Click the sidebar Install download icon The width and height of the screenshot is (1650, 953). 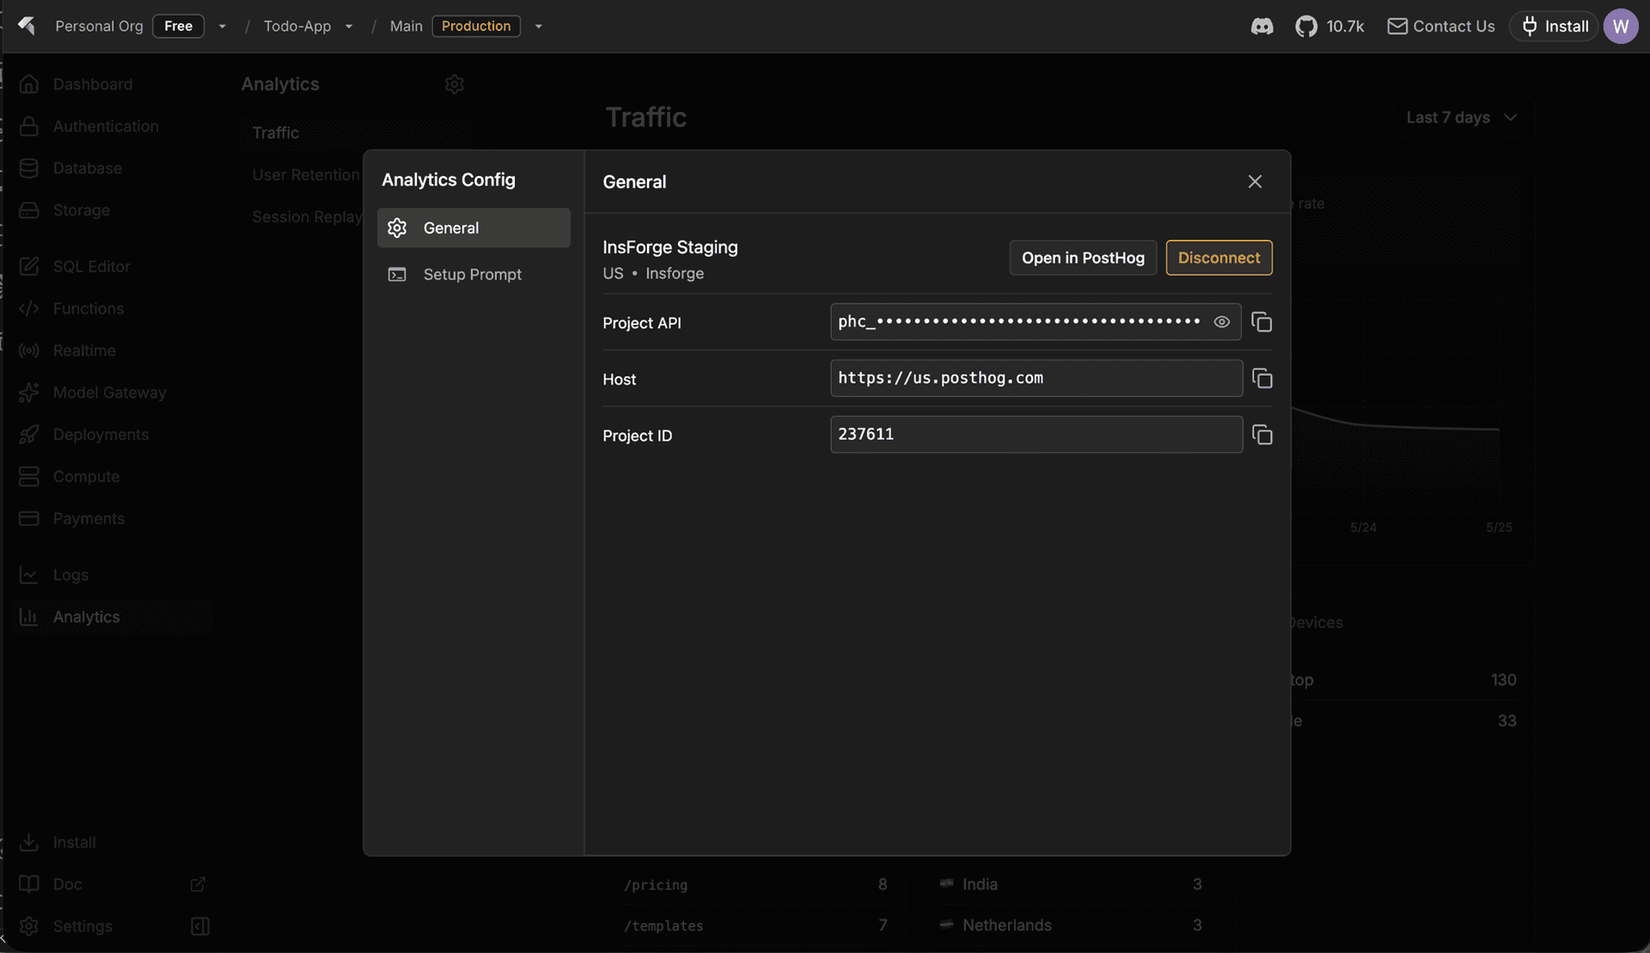pyautogui.click(x=29, y=842)
